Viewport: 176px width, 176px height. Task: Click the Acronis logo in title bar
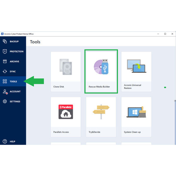(2, 34)
